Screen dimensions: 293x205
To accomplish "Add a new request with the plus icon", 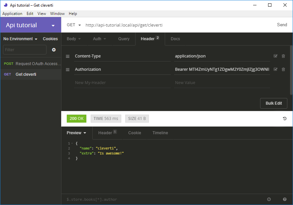I will pos(53,50).
